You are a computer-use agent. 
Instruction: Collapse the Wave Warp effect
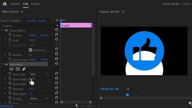(x=2, y=64)
